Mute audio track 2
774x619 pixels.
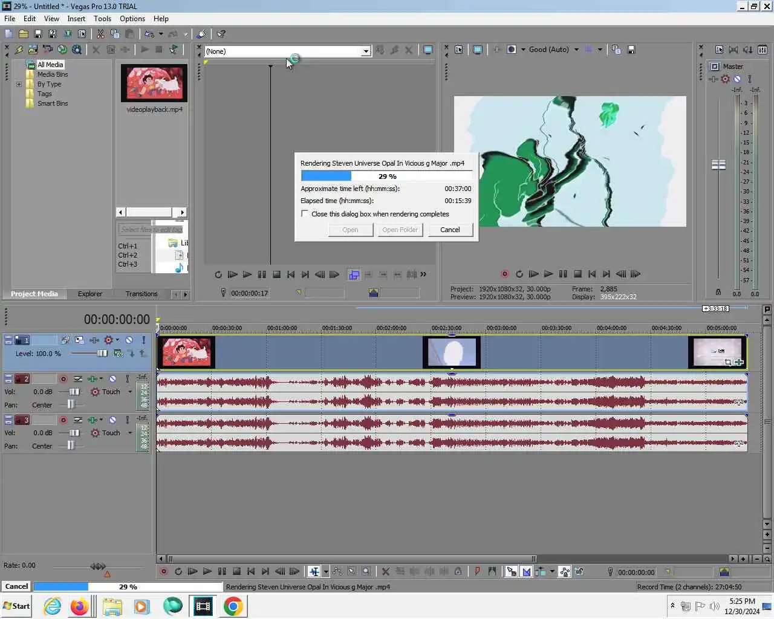pyautogui.click(x=112, y=379)
